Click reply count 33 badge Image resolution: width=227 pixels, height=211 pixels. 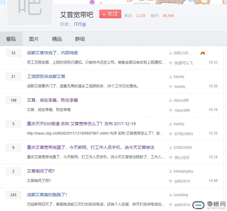tap(13, 53)
